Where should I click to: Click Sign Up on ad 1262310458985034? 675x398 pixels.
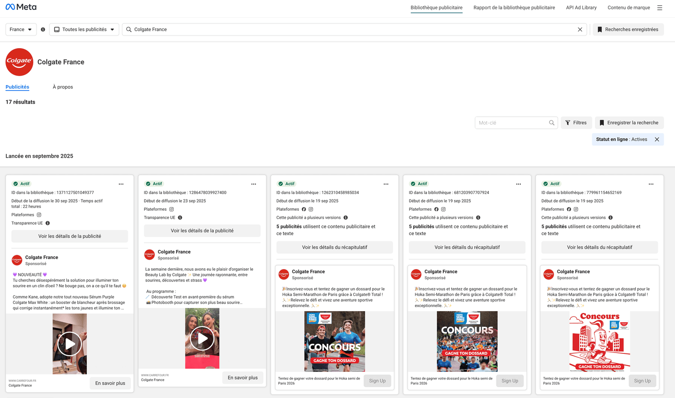coord(377,381)
